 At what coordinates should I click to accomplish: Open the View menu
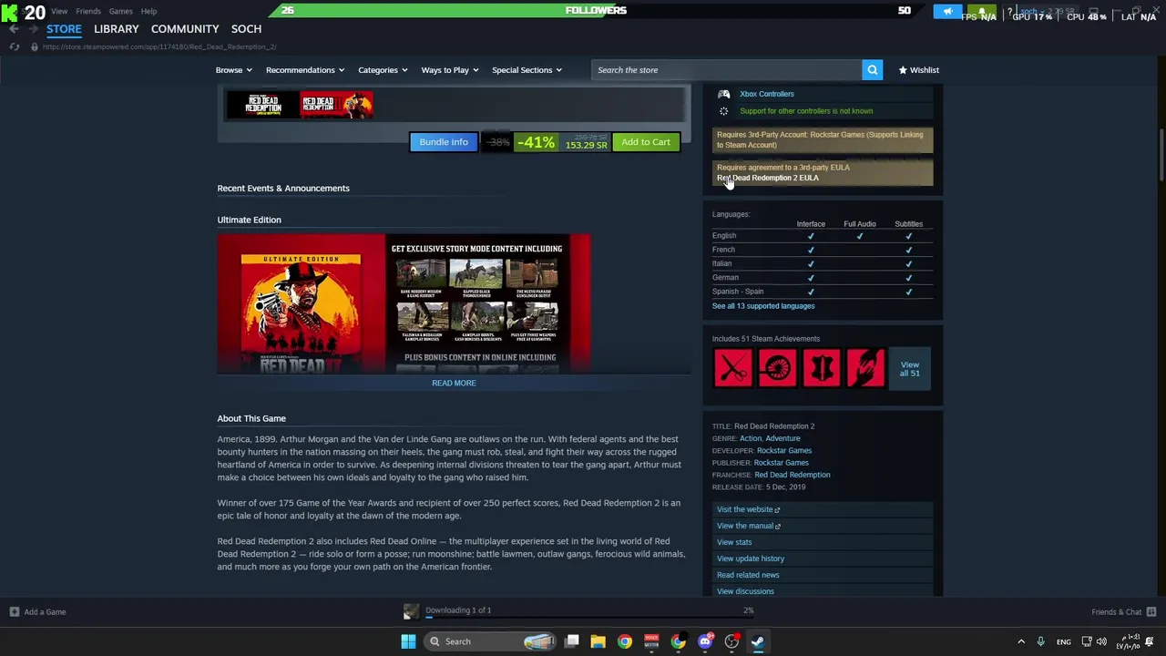(x=59, y=11)
